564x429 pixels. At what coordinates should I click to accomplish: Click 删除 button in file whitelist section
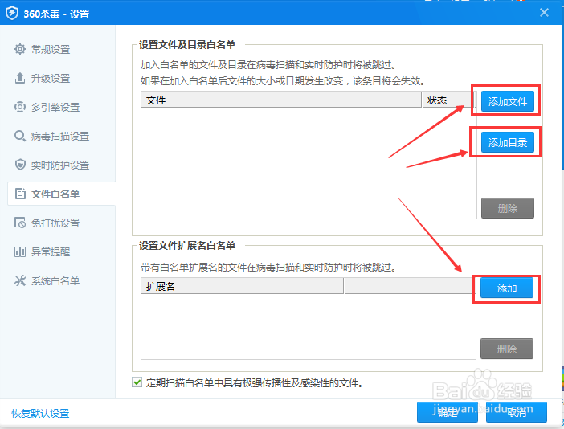click(508, 208)
